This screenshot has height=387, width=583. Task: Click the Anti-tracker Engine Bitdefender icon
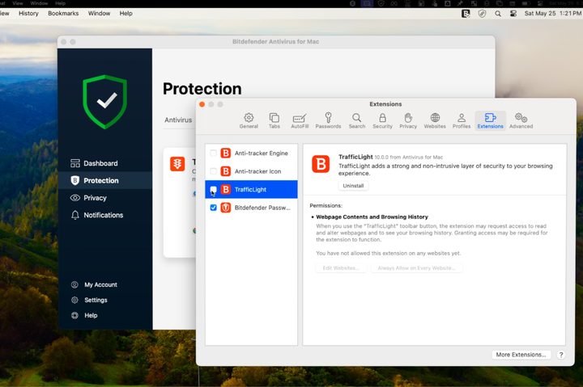tap(226, 153)
